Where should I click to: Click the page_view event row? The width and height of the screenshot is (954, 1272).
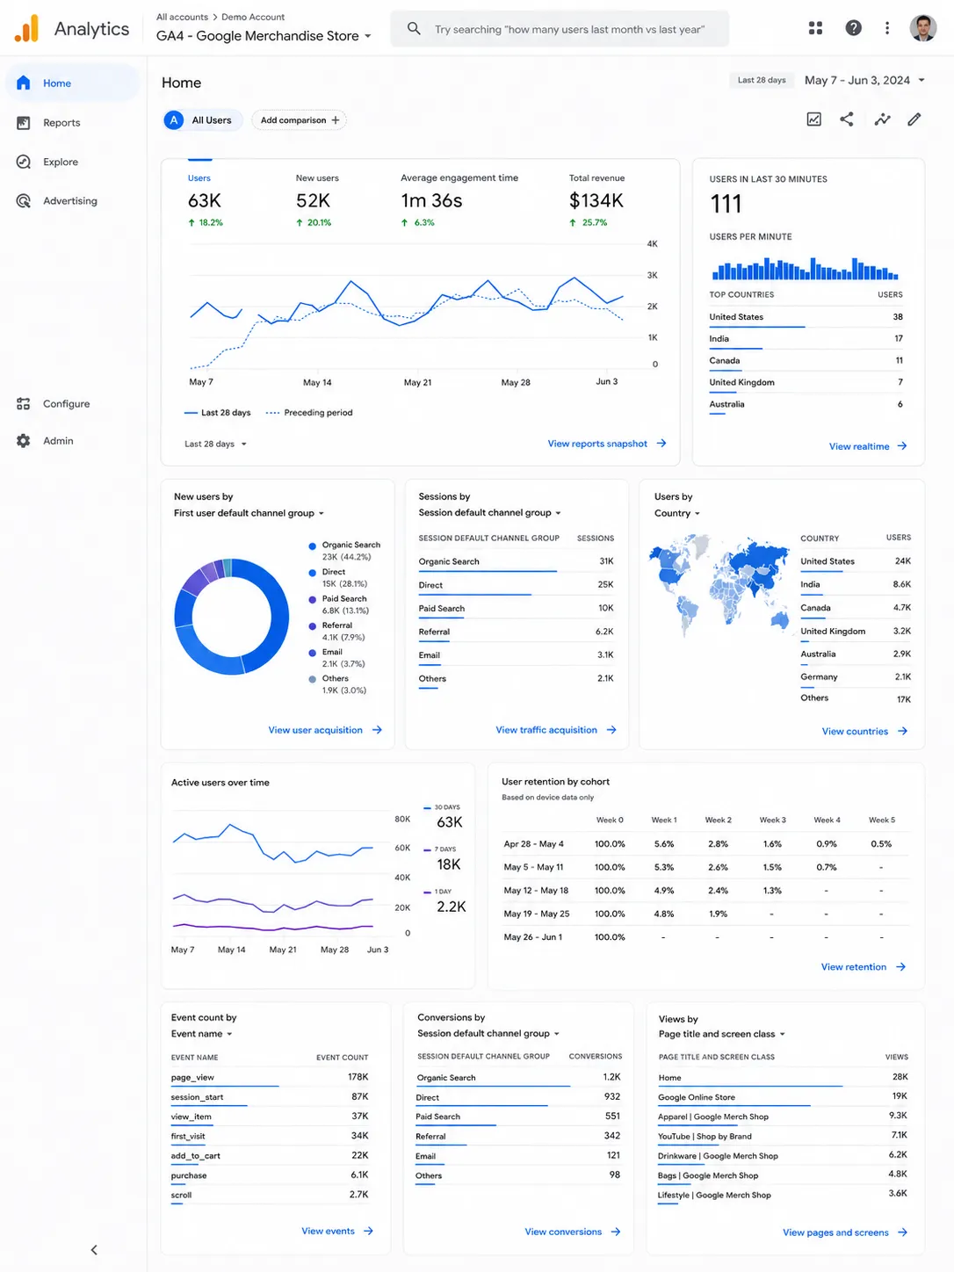270,1078
